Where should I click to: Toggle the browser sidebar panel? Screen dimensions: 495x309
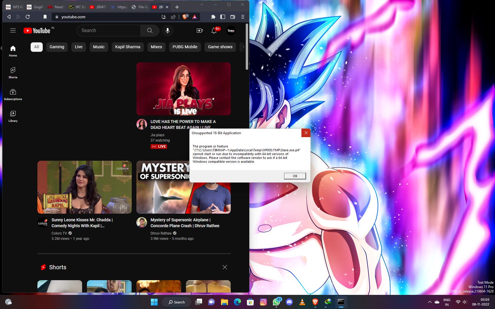[x=223, y=17]
